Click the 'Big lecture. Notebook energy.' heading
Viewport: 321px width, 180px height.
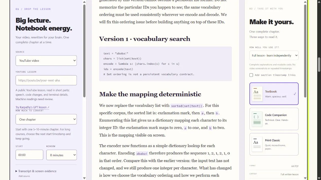pos(44,24)
